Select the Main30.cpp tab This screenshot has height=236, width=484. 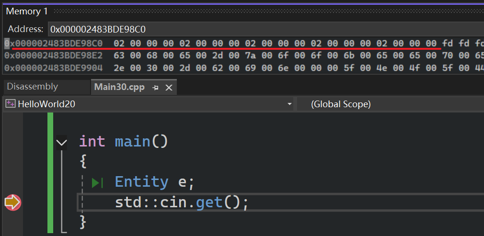pyautogui.click(x=119, y=87)
